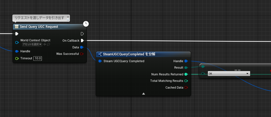Screen dimensions: 271x117
Task: Click the Steam UGCQuery Completed input pin
Action: pos(100,61)
